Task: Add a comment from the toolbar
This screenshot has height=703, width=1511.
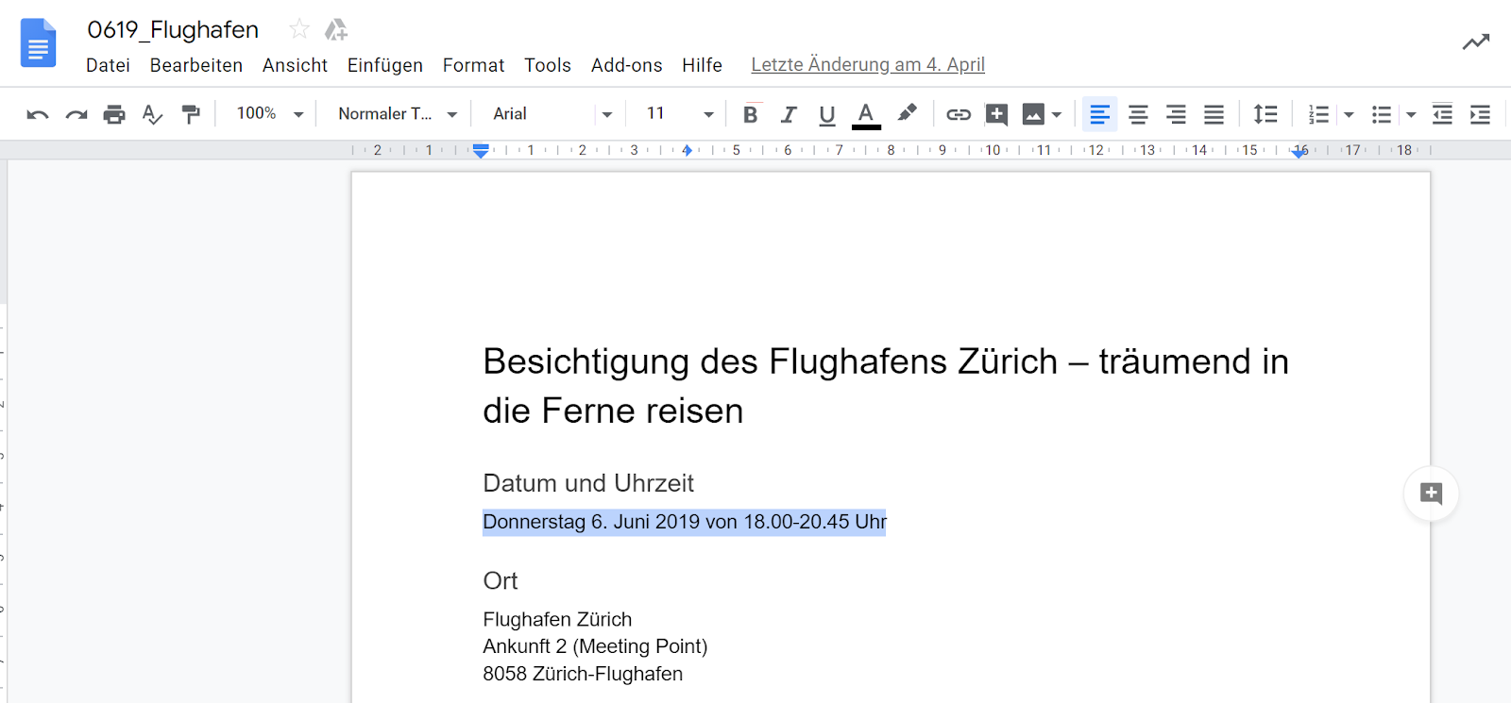Action: (x=996, y=114)
